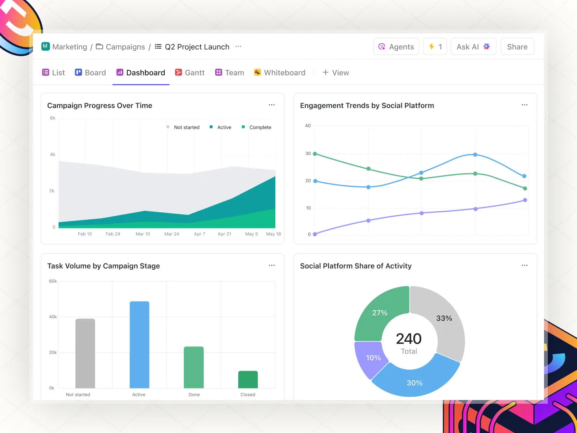Switch to the Gantt view

[x=190, y=73]
